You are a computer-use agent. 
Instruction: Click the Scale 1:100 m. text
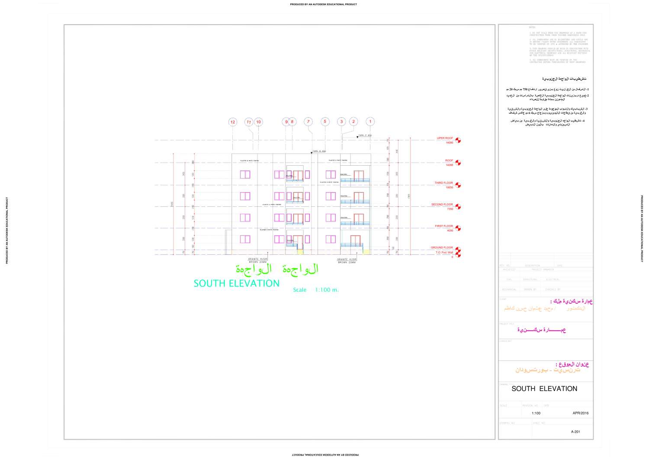315,289
